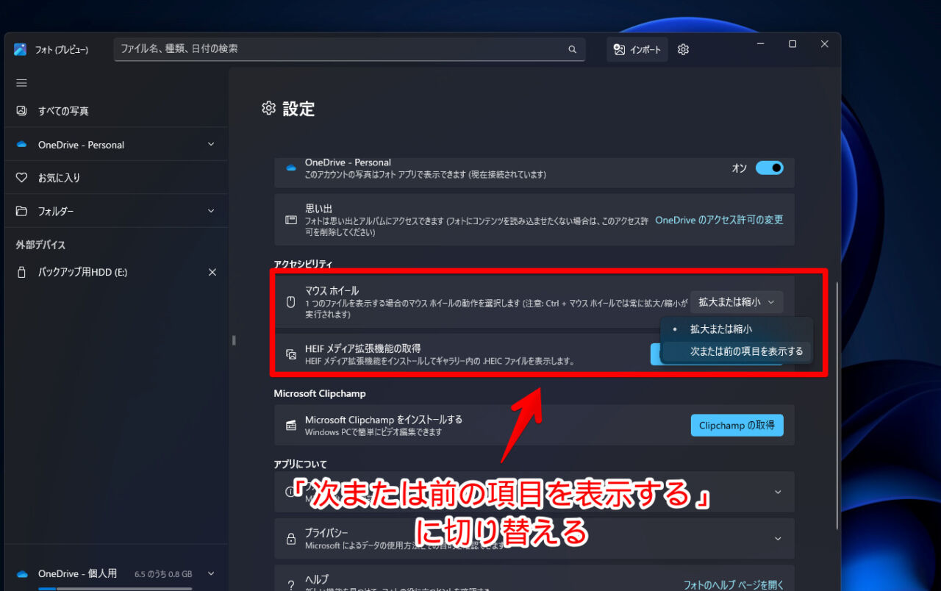Click the アクセシビリティ section heading
This screenshot has width=941, height=591.
303,263
